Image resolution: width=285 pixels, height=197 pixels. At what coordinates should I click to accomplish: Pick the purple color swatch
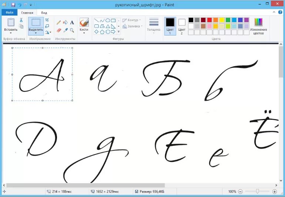(247, 20)
